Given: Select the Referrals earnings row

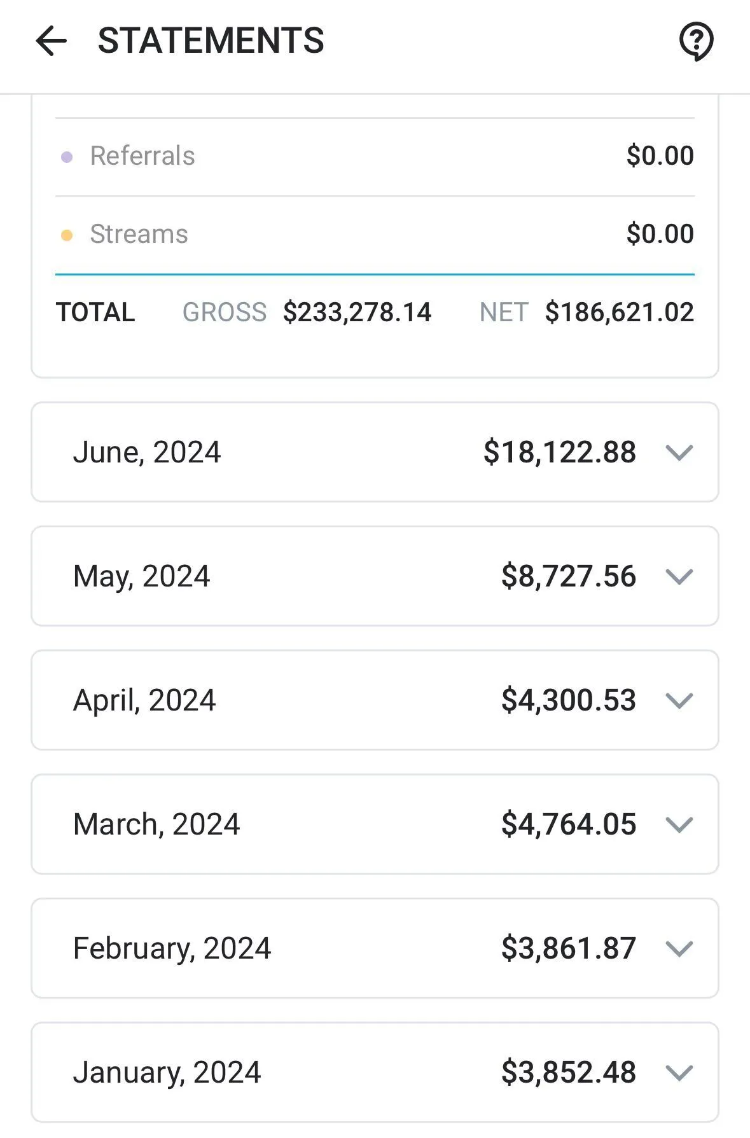Looking at the screenshot, I should [x=375, y=156].
